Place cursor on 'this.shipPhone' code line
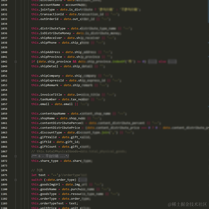Viewport: 209px width, 209px height. click(68, 43)
